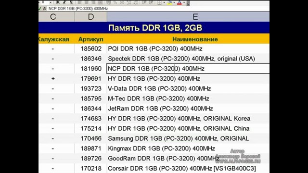Align cell text to the right
This screenshot has width=308, height=173.
point(93,2)
